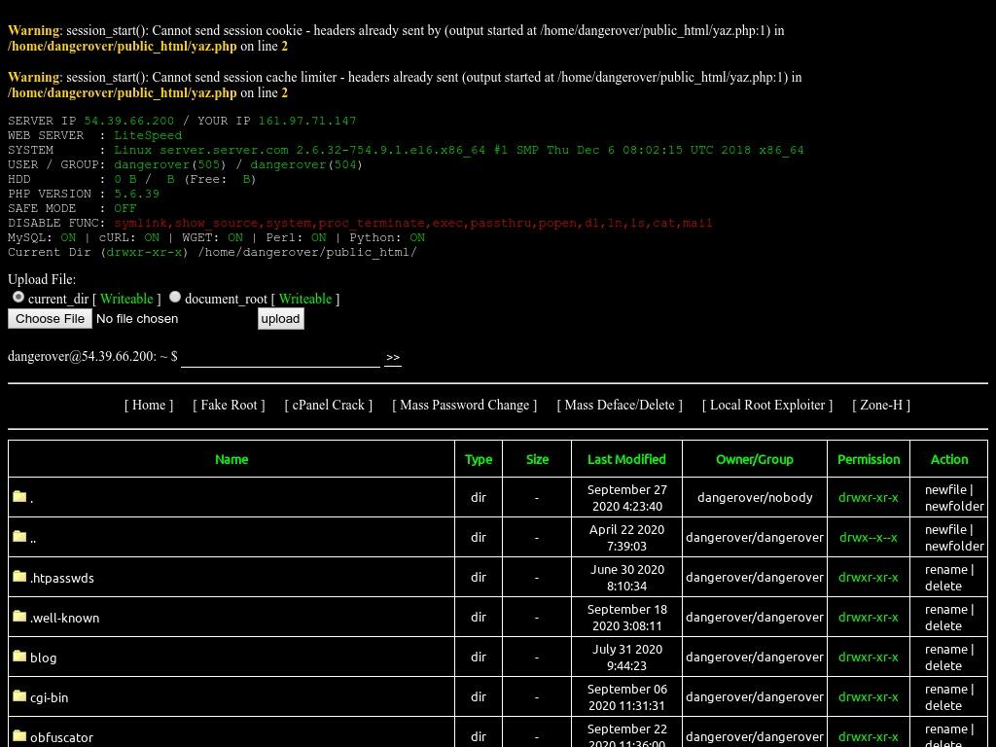Click the Choose File button
Viewport: 996px width, 747px height.
point(51,319)
